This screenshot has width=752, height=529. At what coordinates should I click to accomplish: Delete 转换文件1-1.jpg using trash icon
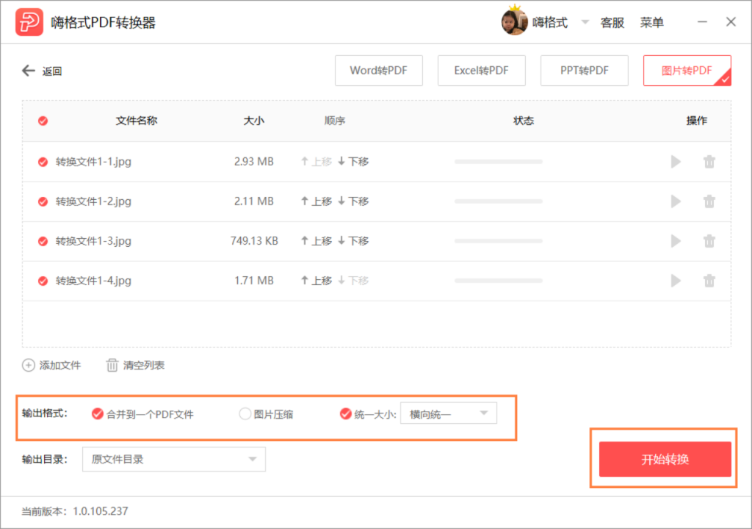[709, 162]
